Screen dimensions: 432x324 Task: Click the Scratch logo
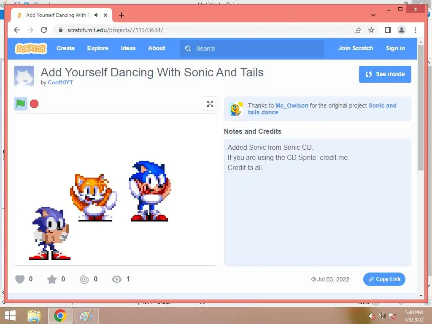point(31,49)
